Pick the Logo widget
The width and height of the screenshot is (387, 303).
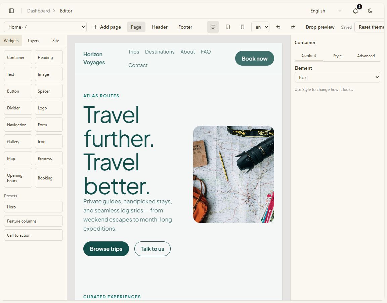[49, 108]
